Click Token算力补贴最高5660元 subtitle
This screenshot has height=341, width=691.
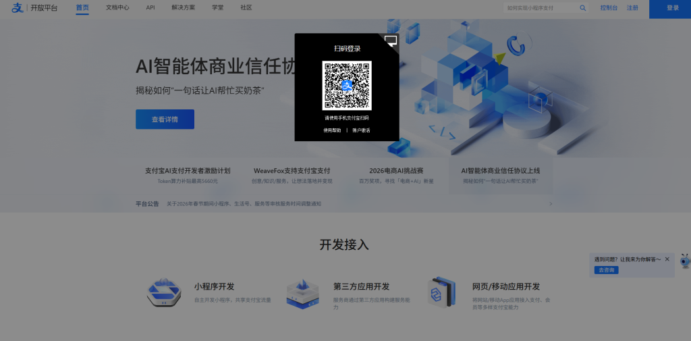[188, 181]
